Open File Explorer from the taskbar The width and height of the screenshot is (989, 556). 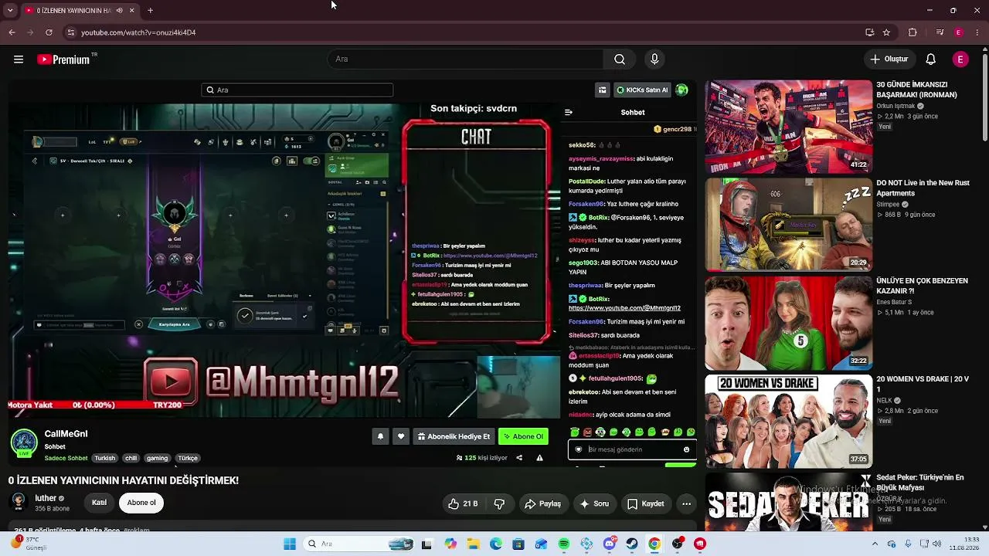click(473, 544)
